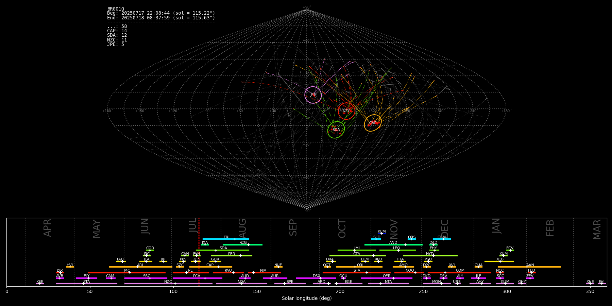Select the KSE shower bar at timeline start
The image size is (612, 306).
pyautogui.click(x=40, y=284)
